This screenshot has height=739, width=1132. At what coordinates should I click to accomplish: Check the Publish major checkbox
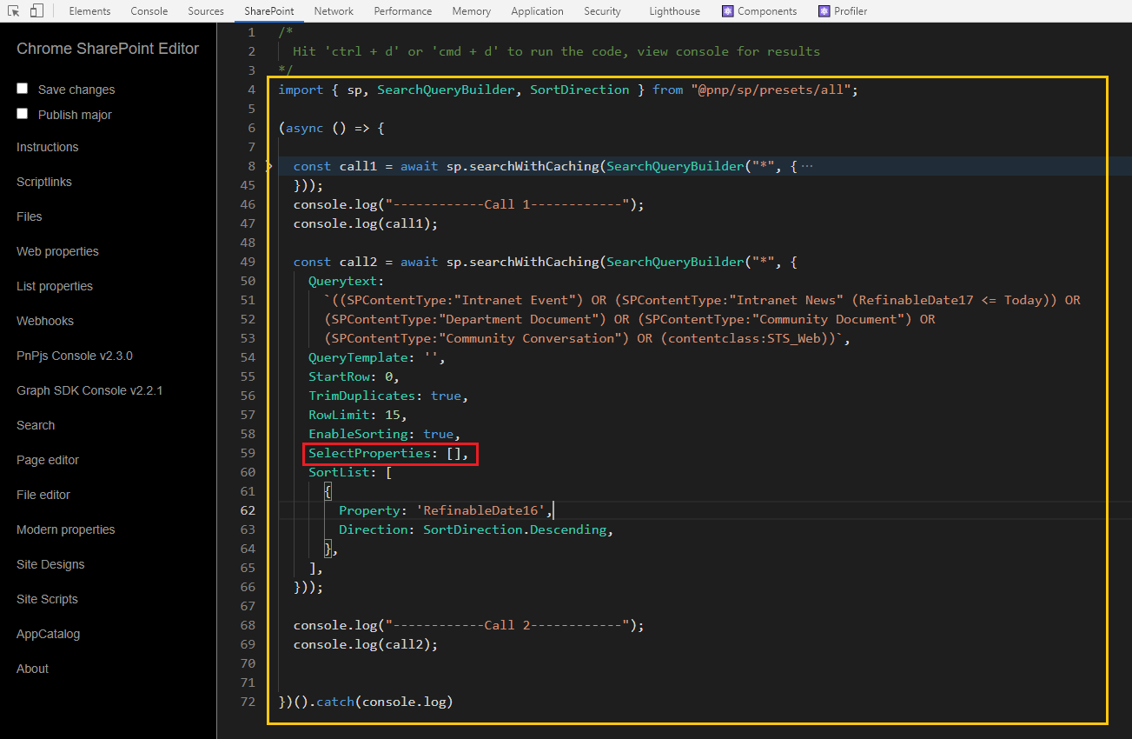[x=23, y=114]
